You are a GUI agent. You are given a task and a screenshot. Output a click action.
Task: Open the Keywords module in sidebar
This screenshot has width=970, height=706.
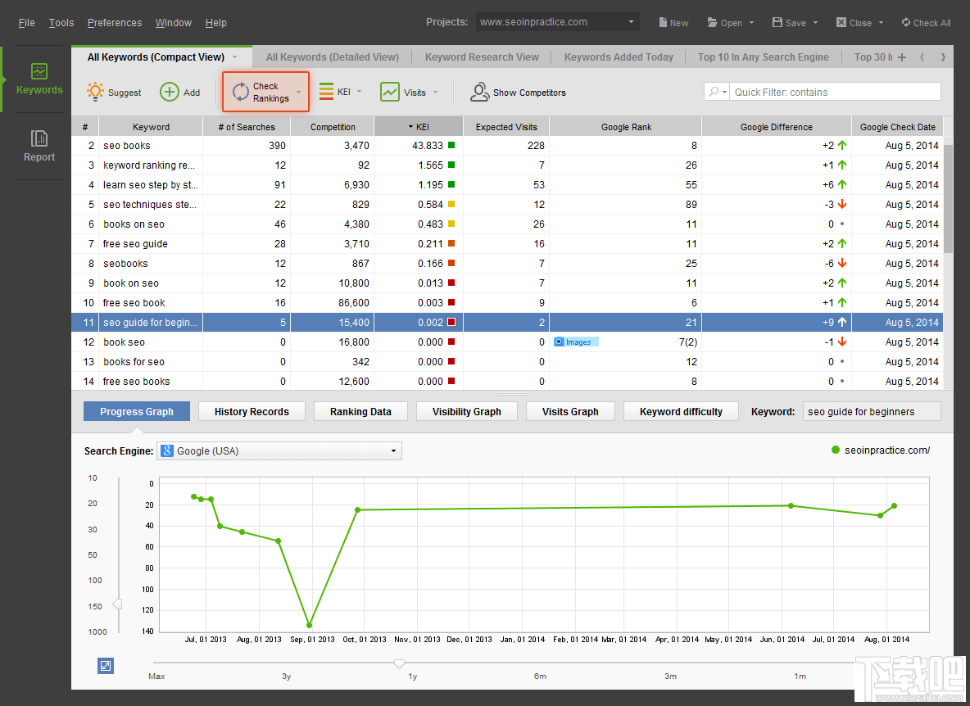click(39, 79)
